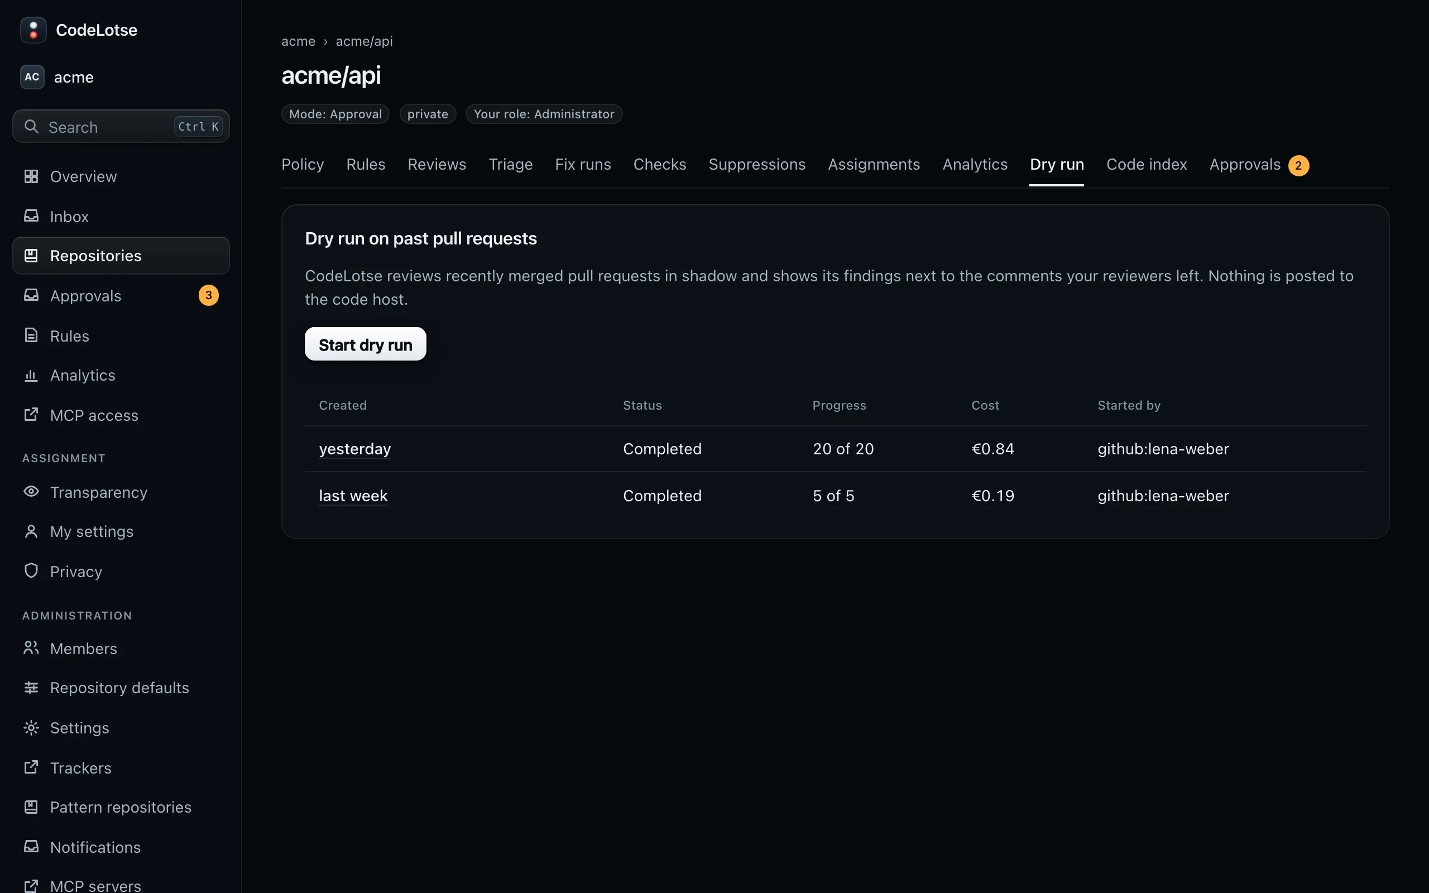Click the Trackers external-link icon
1429x893 pixels.
point(31,767)
